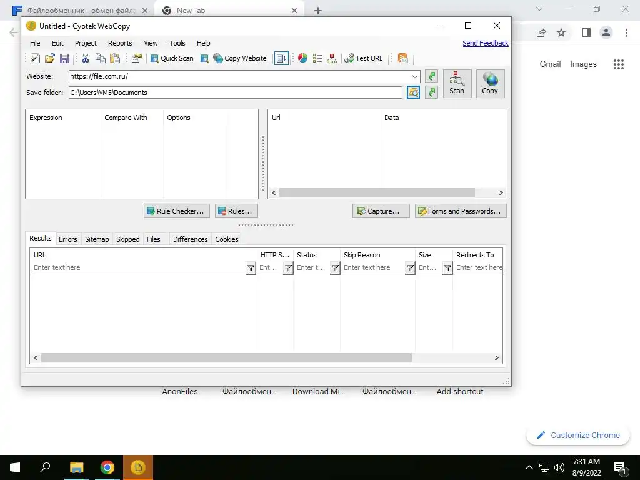Viewport: 640px width, 480px height.
Task: Click the Save folder path field
Action: coord(236,92)
